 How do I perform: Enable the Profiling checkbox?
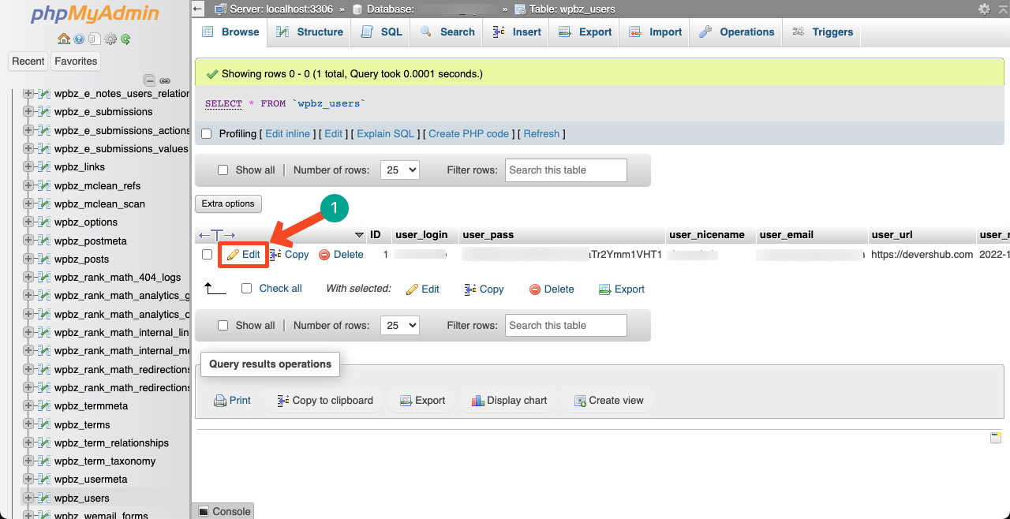click(x=207, y=134)
